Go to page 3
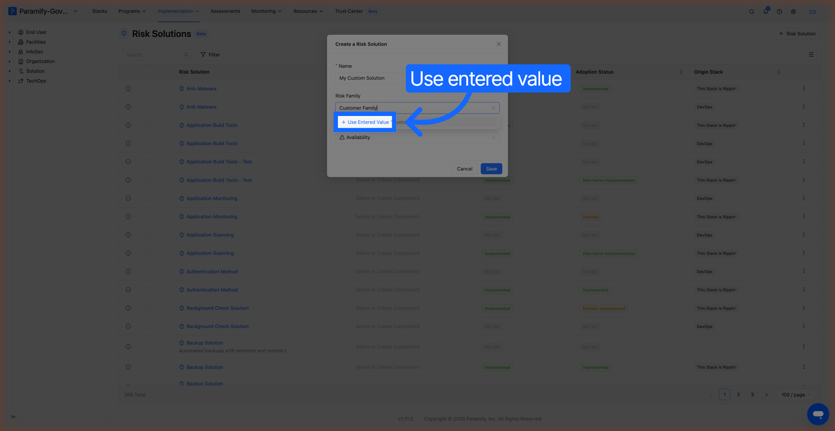Viewport: 835px width, 431px height. (x=752, y=395)
